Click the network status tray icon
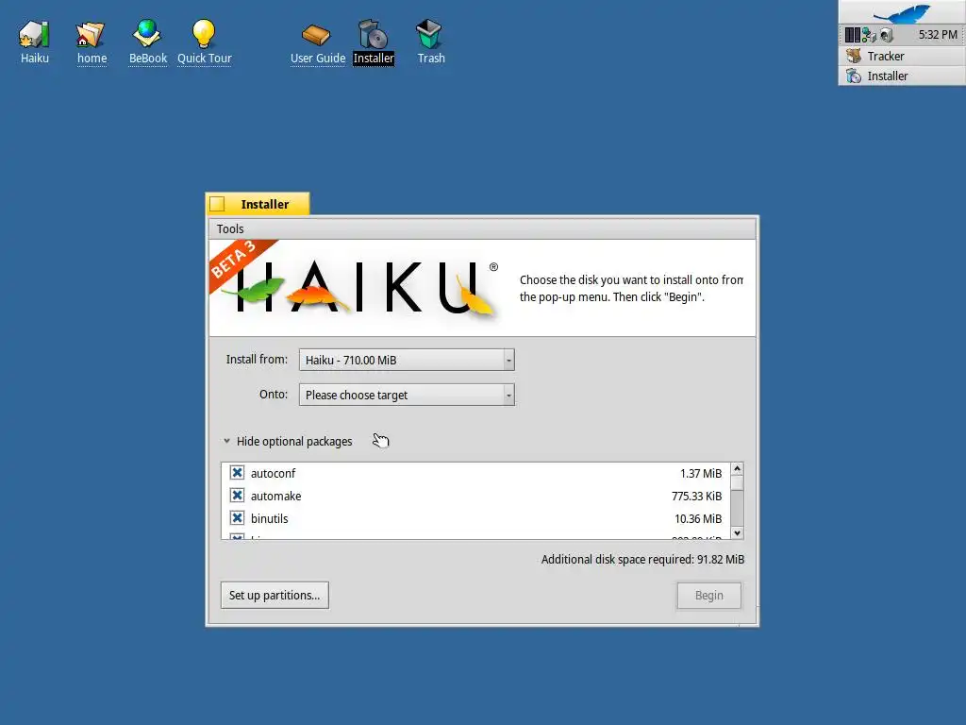Image resolution: width=966 pixels, height=725 pixels. pos(869,35)
